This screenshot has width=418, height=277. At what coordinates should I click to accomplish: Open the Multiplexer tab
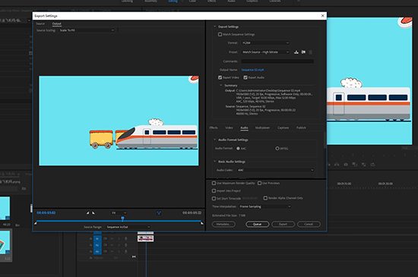[x=262, y=127]
